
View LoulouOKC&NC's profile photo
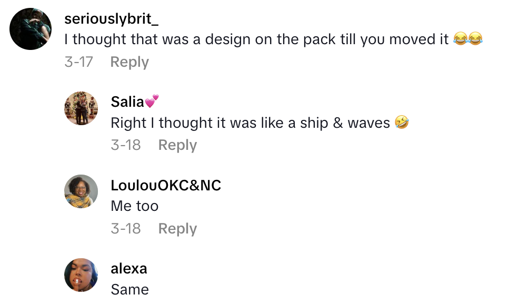(81, 191)
